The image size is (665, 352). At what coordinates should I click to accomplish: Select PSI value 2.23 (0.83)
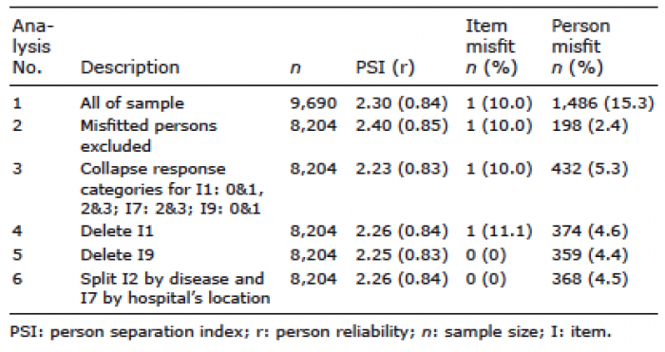coord(402,169)
